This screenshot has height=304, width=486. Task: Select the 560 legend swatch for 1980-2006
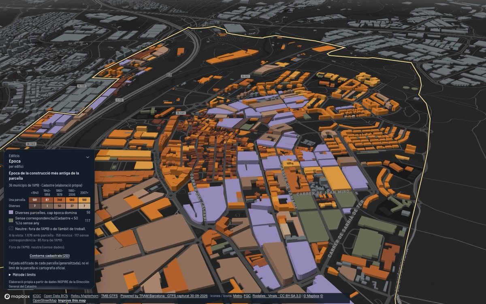(72, 200)
